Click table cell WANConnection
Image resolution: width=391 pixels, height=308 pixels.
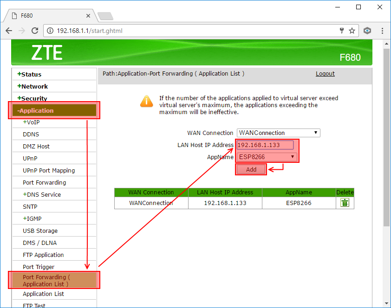tap(151, 203)
